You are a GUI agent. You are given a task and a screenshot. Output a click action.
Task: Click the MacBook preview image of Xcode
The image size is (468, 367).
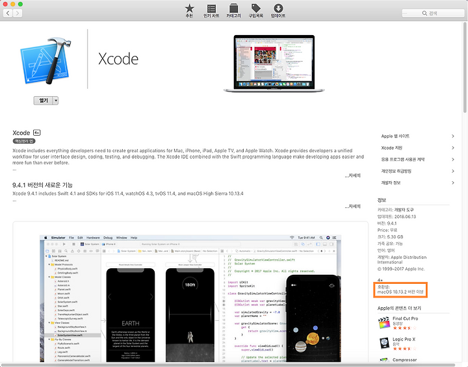[x=274, y=64]
